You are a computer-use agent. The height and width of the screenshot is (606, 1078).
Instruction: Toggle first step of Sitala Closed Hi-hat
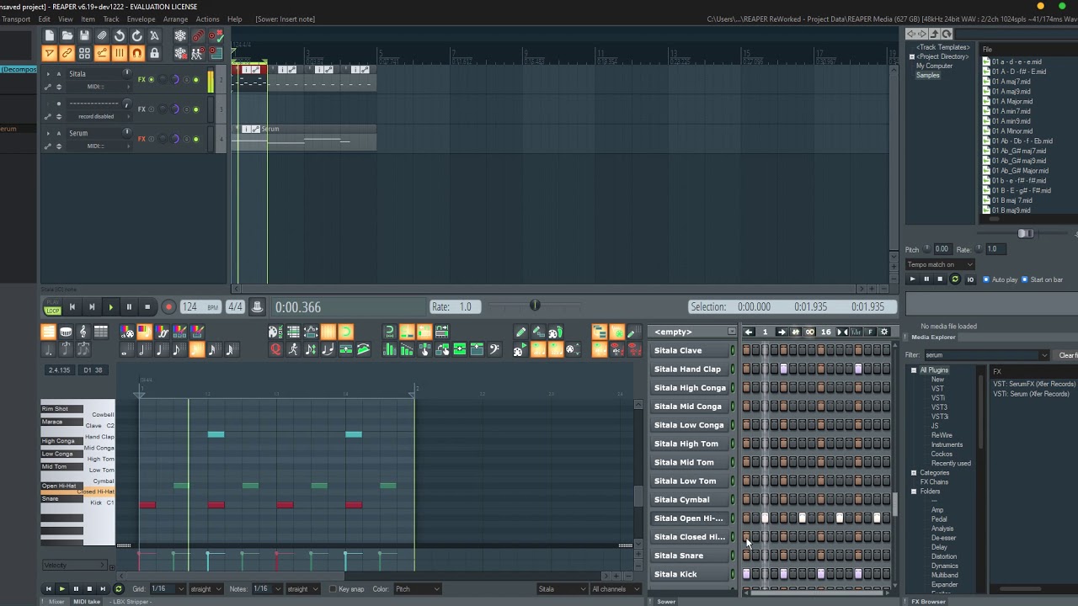coord(746,537)
